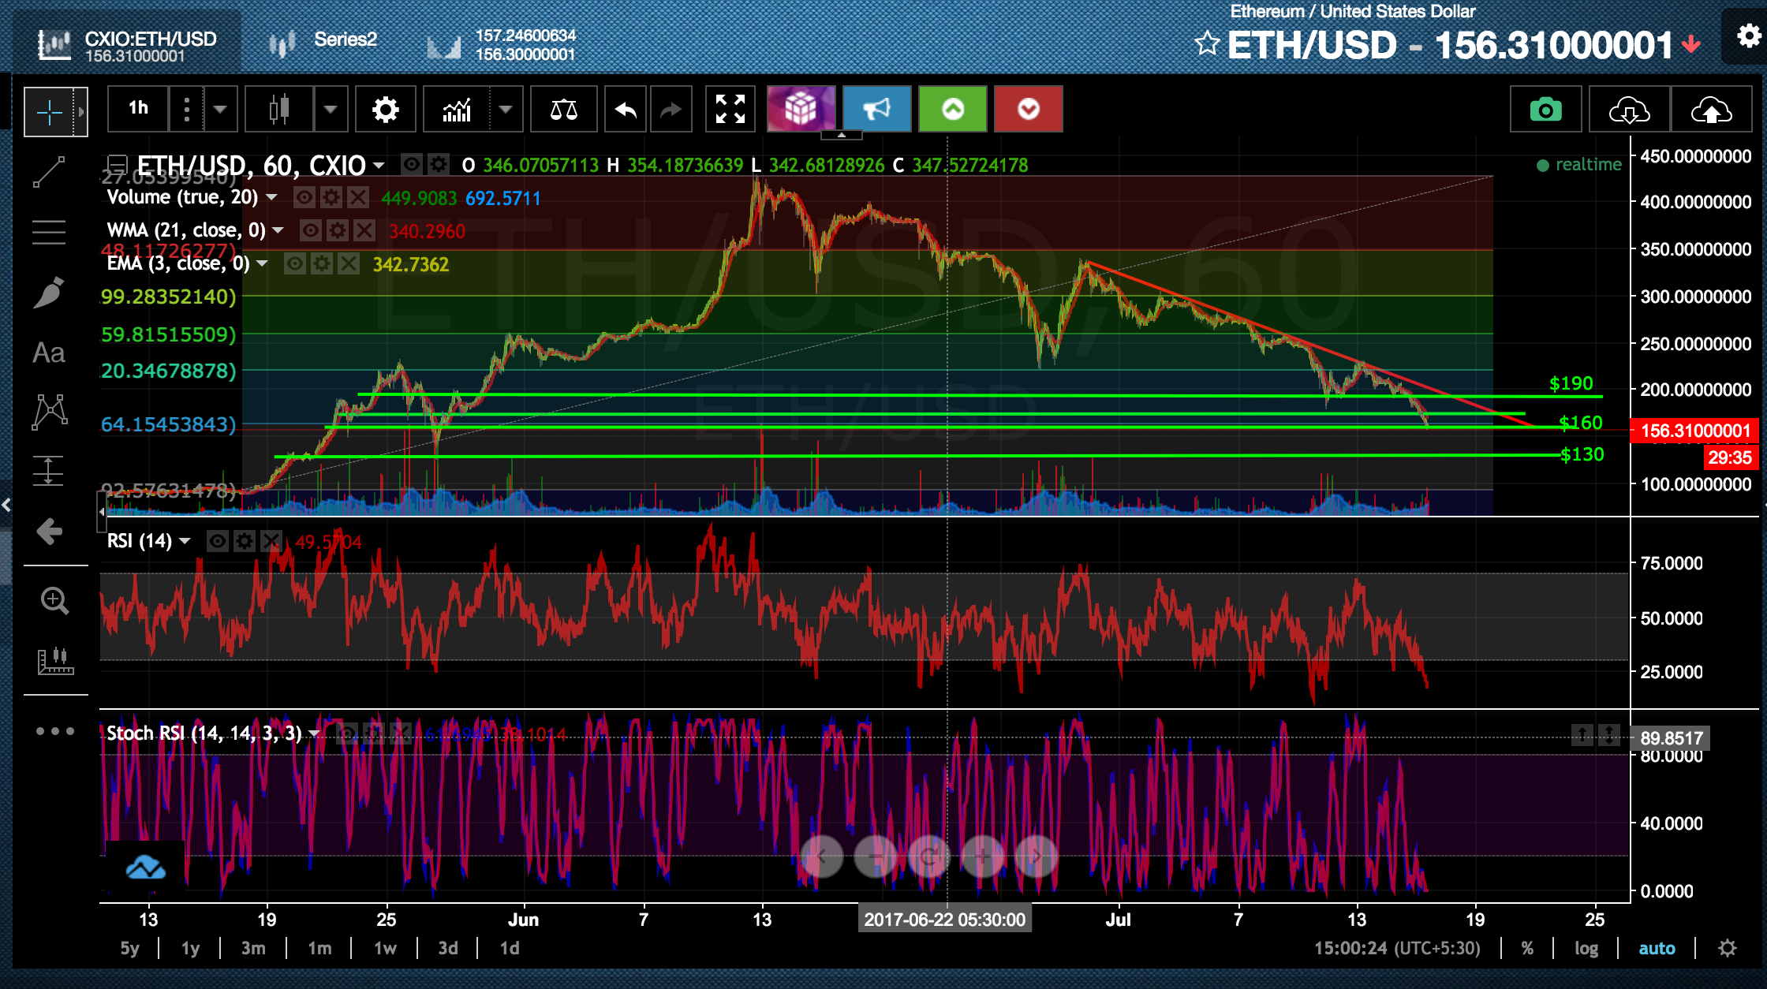Toggle visibility eye for WMA indicator
Viewport: 1767px width, 989px height.
(311, 230)
